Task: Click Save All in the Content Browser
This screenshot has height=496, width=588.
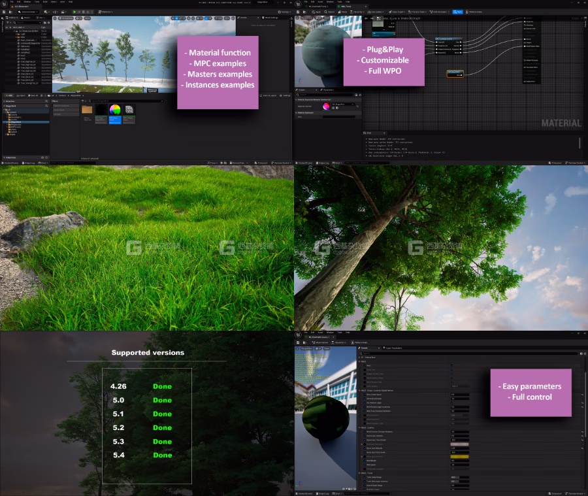Action: (33, 95)
